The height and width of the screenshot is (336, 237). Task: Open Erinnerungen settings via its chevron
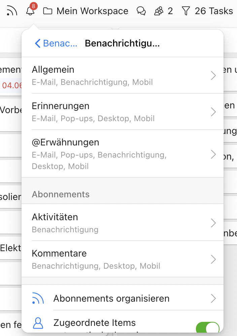(213, 112)
